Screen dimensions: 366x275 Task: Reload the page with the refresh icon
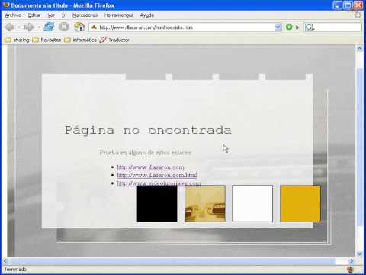(49, 27)
